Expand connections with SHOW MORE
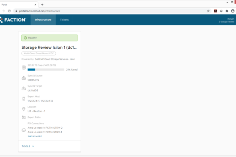Image resolution: width=236 pixels, height=157 pixels. pos(35,136)
